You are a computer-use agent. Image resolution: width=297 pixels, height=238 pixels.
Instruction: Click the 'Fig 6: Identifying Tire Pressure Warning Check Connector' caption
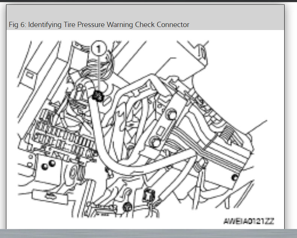(x=99, y=25)
